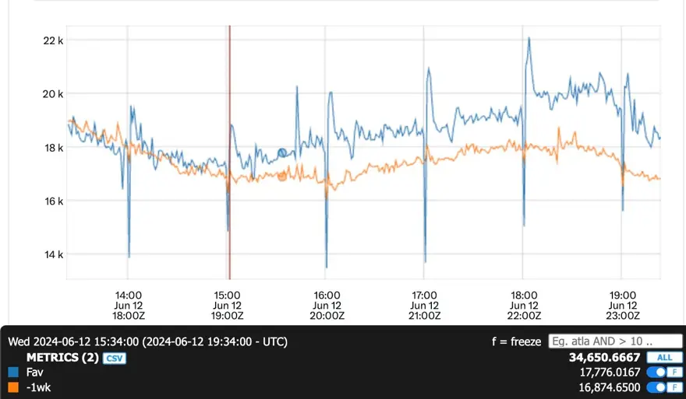Focus the metric filter text field
The image size is (686, 399).
tap(612, 341)
